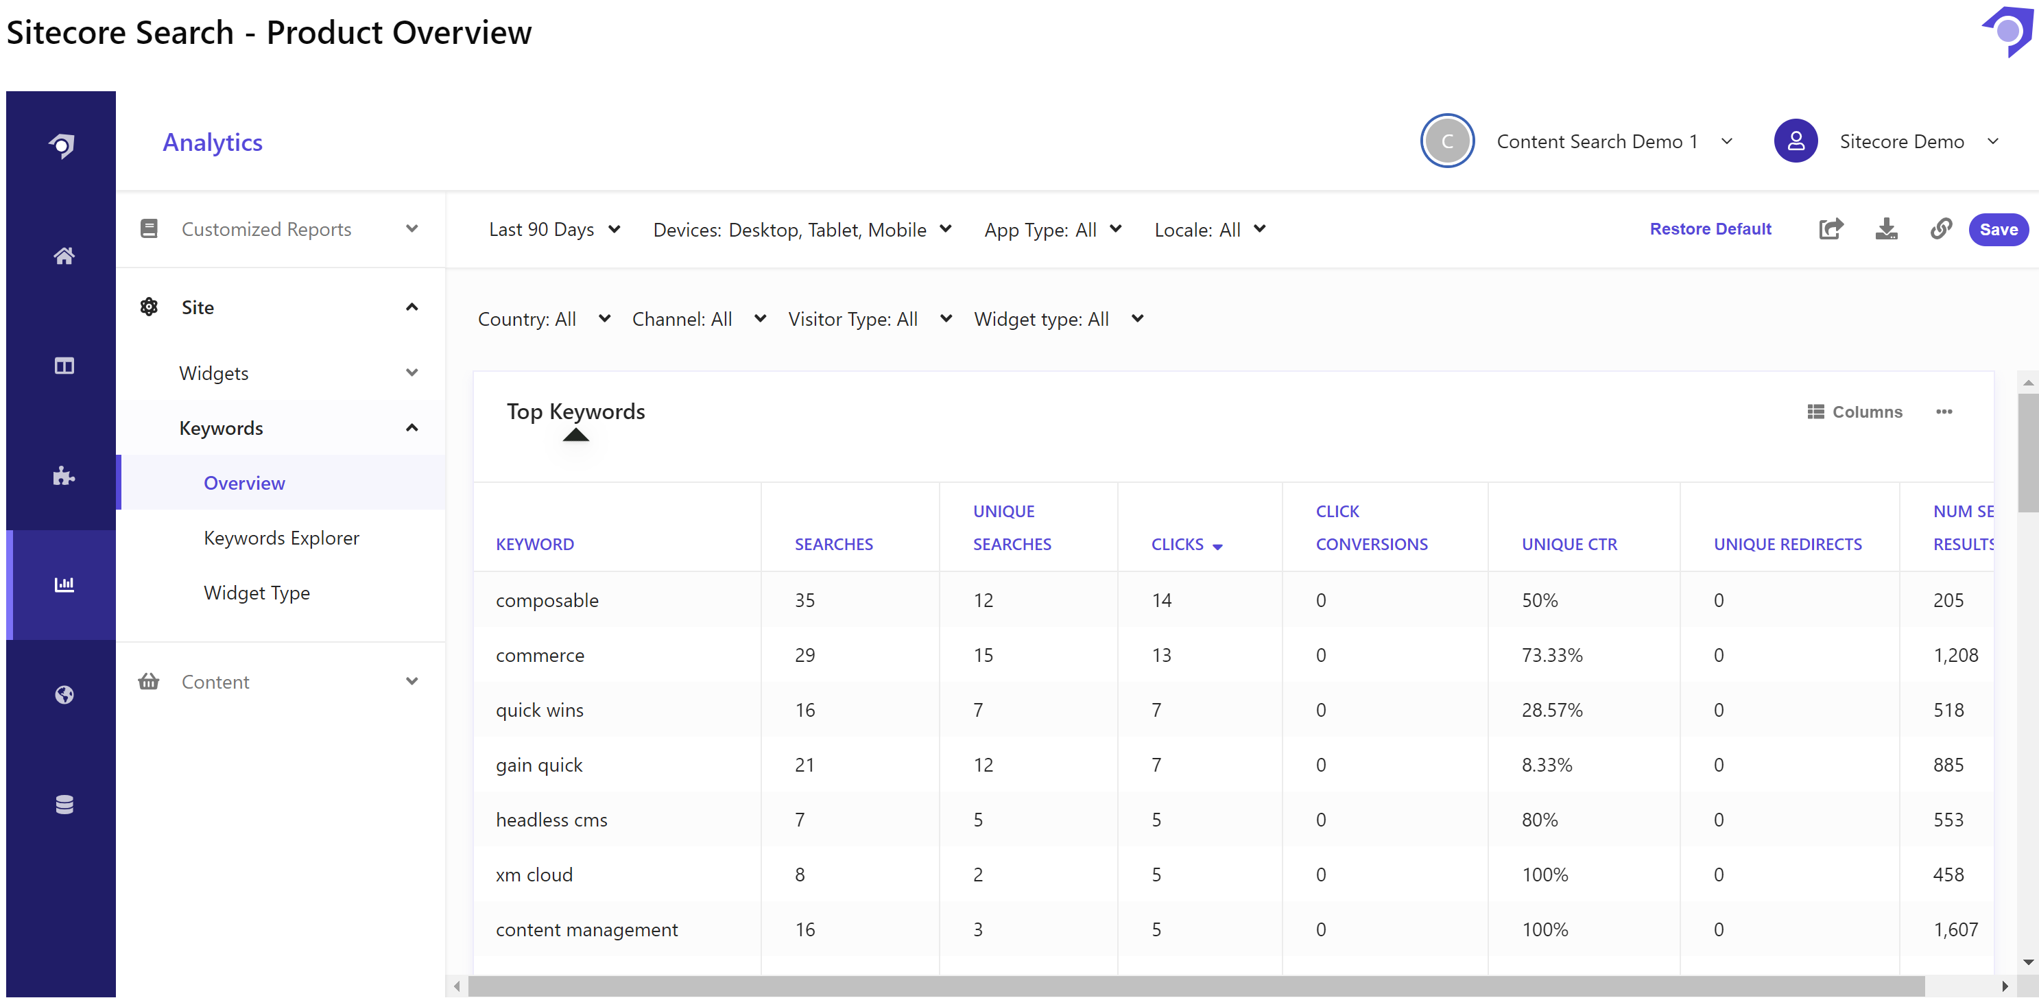
Task: Open the table layout icon in sidebar
Action: click(x=64, y=366)
